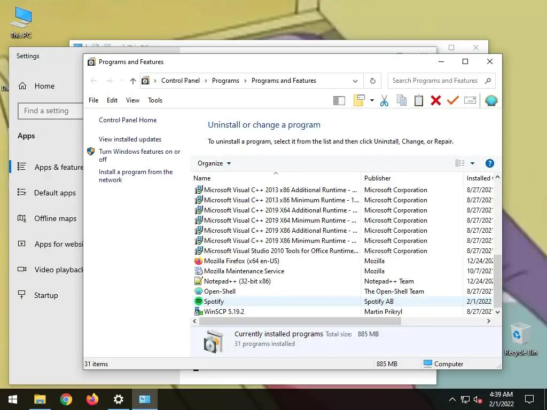Click the Back navigation arrow
Screen dimensions: 547x410
coord(93,81)
